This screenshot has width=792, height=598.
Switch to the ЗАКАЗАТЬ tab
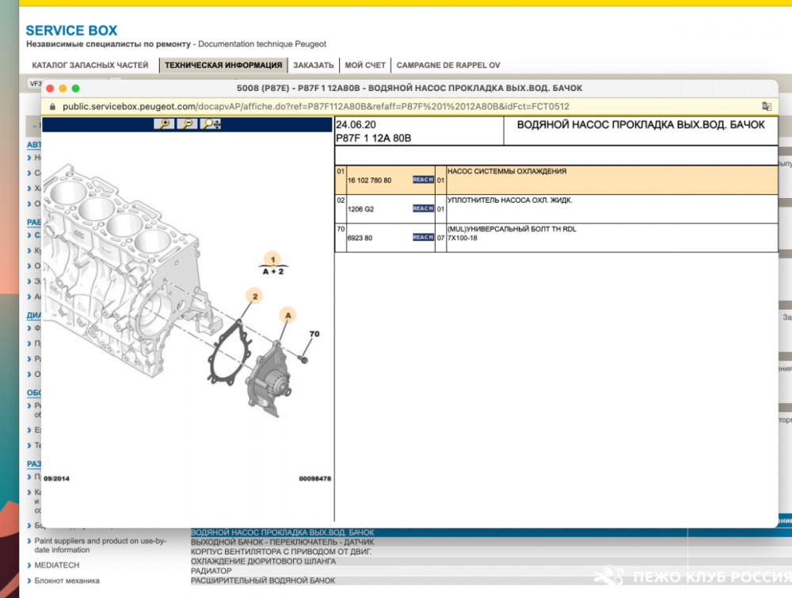(x=314, y=65)
